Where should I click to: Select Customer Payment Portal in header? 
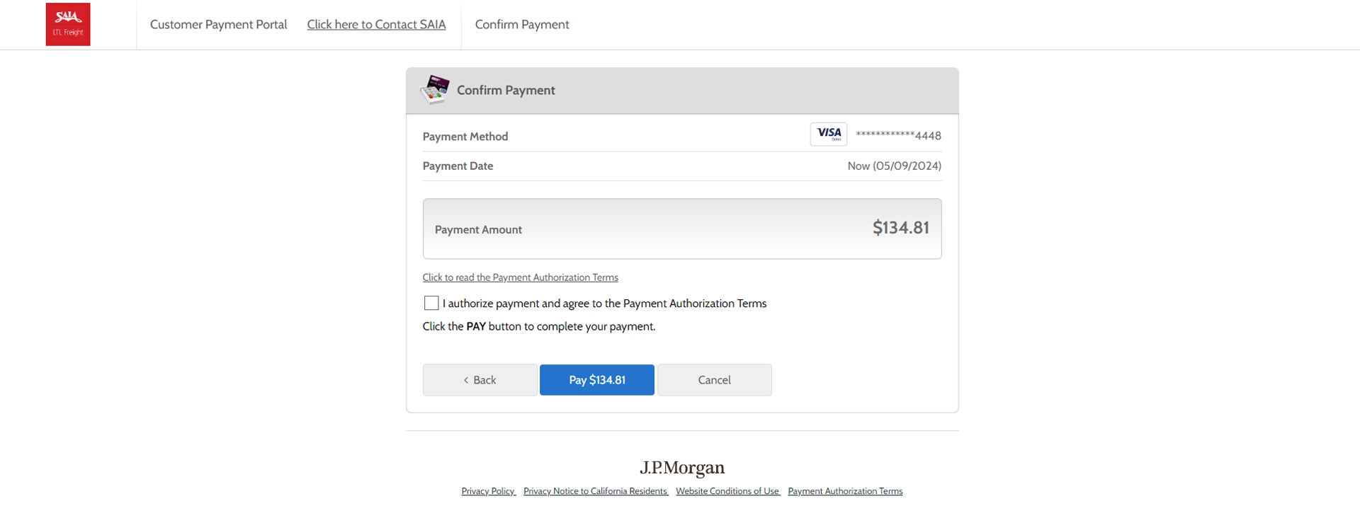tap(218, 25)
